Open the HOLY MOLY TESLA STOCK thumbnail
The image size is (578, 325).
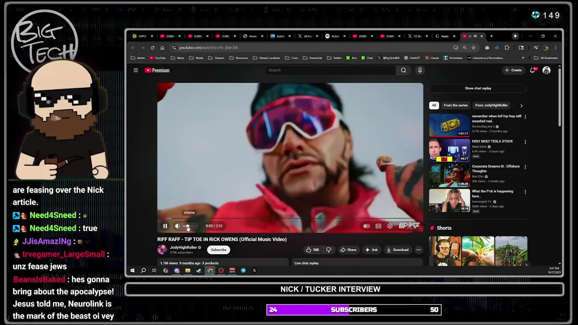[x=449, y=150]
